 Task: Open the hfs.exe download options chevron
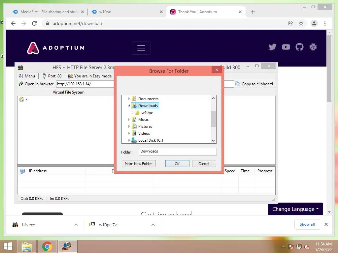(x=76, y=225)
